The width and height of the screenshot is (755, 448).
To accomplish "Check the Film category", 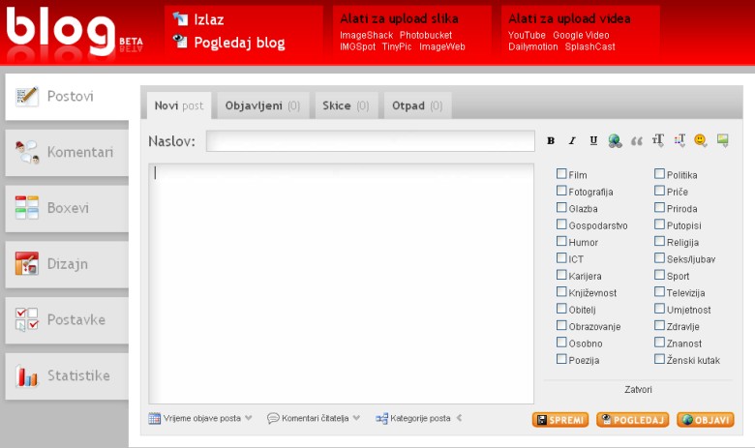I will 561,174.
